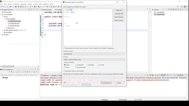189x106 pixels.
Task: Select the 'private' access modifier radio
Action: coord(98,65)
